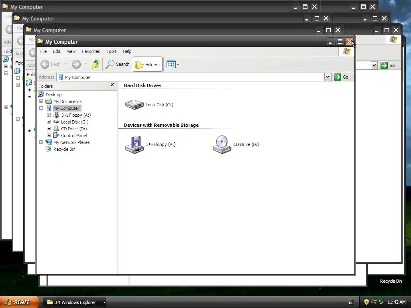The image size is (411, 308).
Task: Select CD Drive (D:) in the tree
Action: [x=74, y=129]
